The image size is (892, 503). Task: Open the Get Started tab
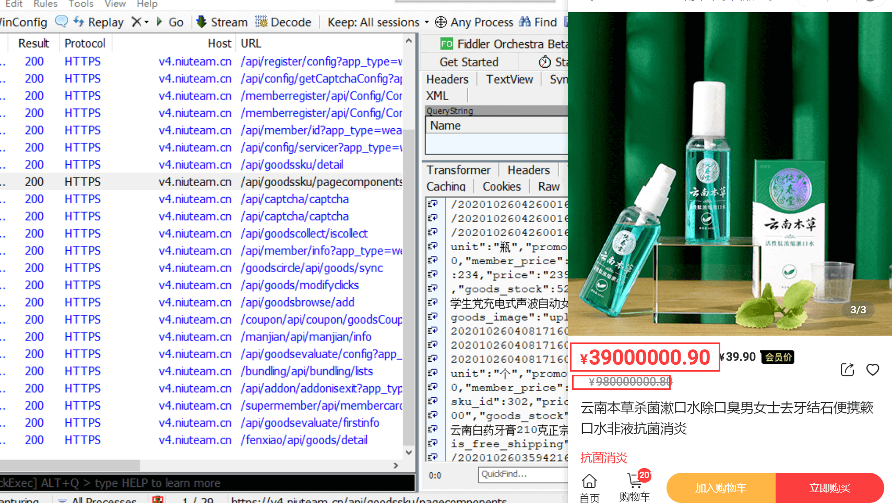point(469,62)
